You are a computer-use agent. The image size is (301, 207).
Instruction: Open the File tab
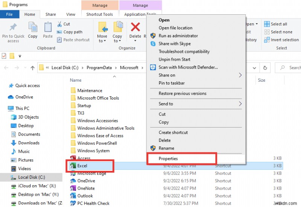point(9,14)
